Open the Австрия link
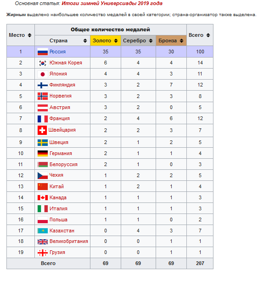 (60, 107)
